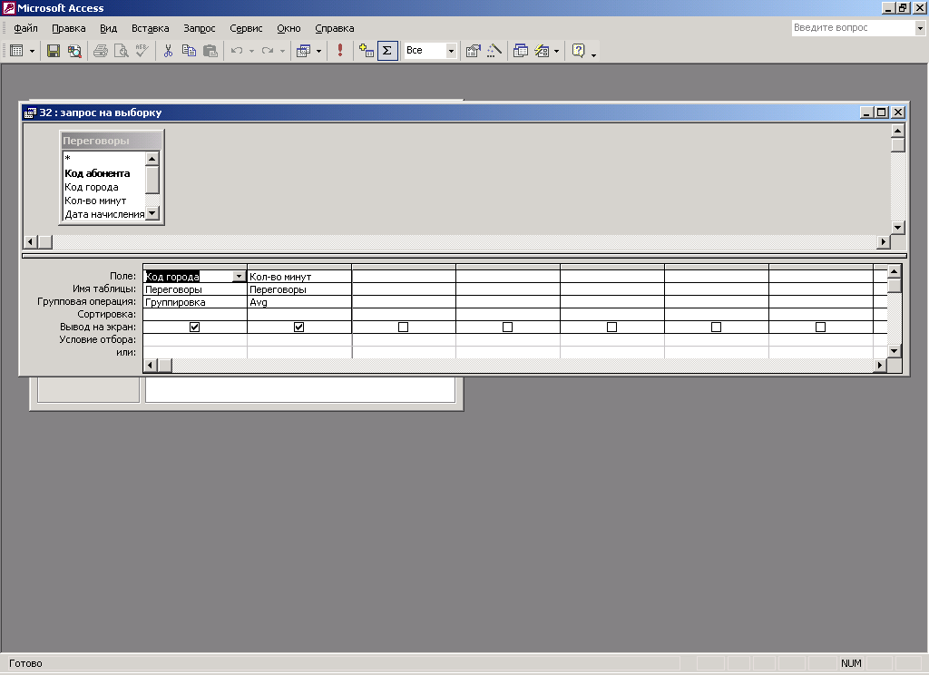Screen dimensions: 929x675
Task: Toggle the Totals sigma button
Action: 387,51
